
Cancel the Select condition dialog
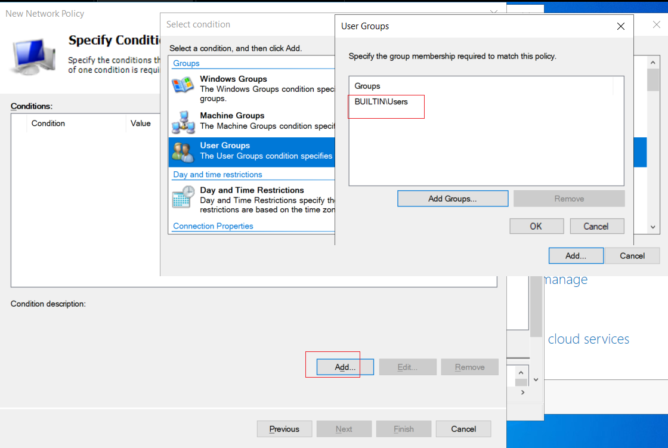[x=632, y=256]
